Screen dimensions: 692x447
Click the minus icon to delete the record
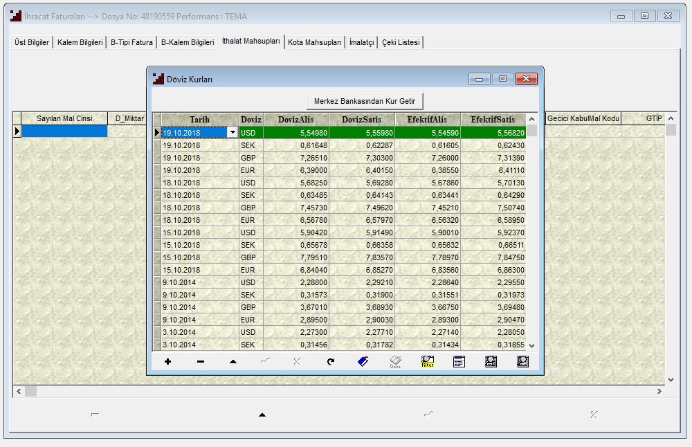coord(201,361)
